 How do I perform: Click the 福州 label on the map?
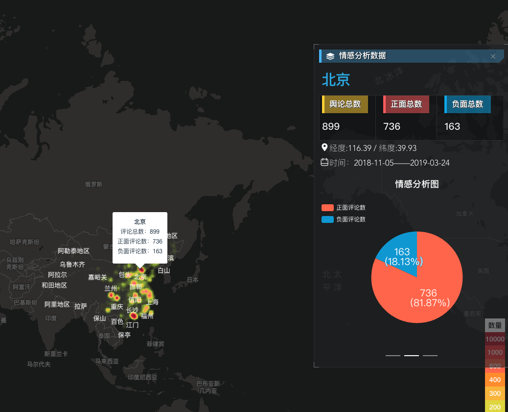tap(147, 315)
